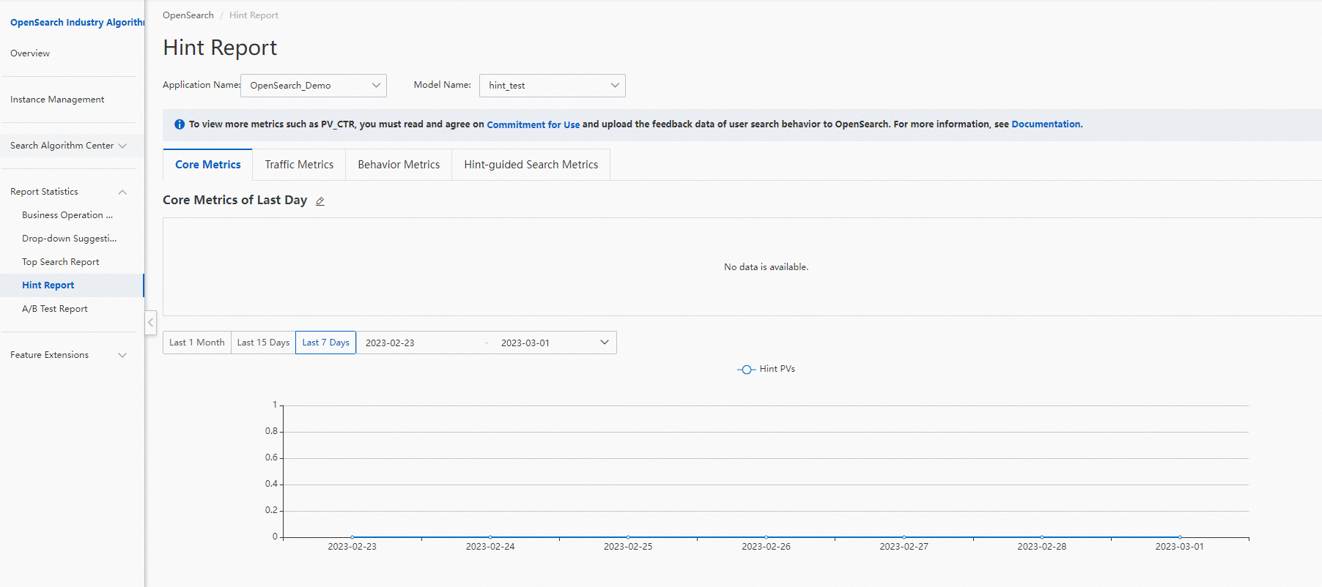This screenshot has height=587, width=1322.
Task: Open the Model Name dropdown
Action: point(553,86)
